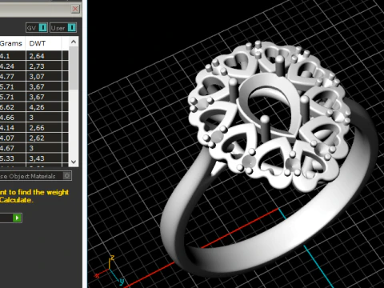Click the scrollbar down arrow
The width and height of the screenshot is (384, 288).
click(x=74, y=162)
